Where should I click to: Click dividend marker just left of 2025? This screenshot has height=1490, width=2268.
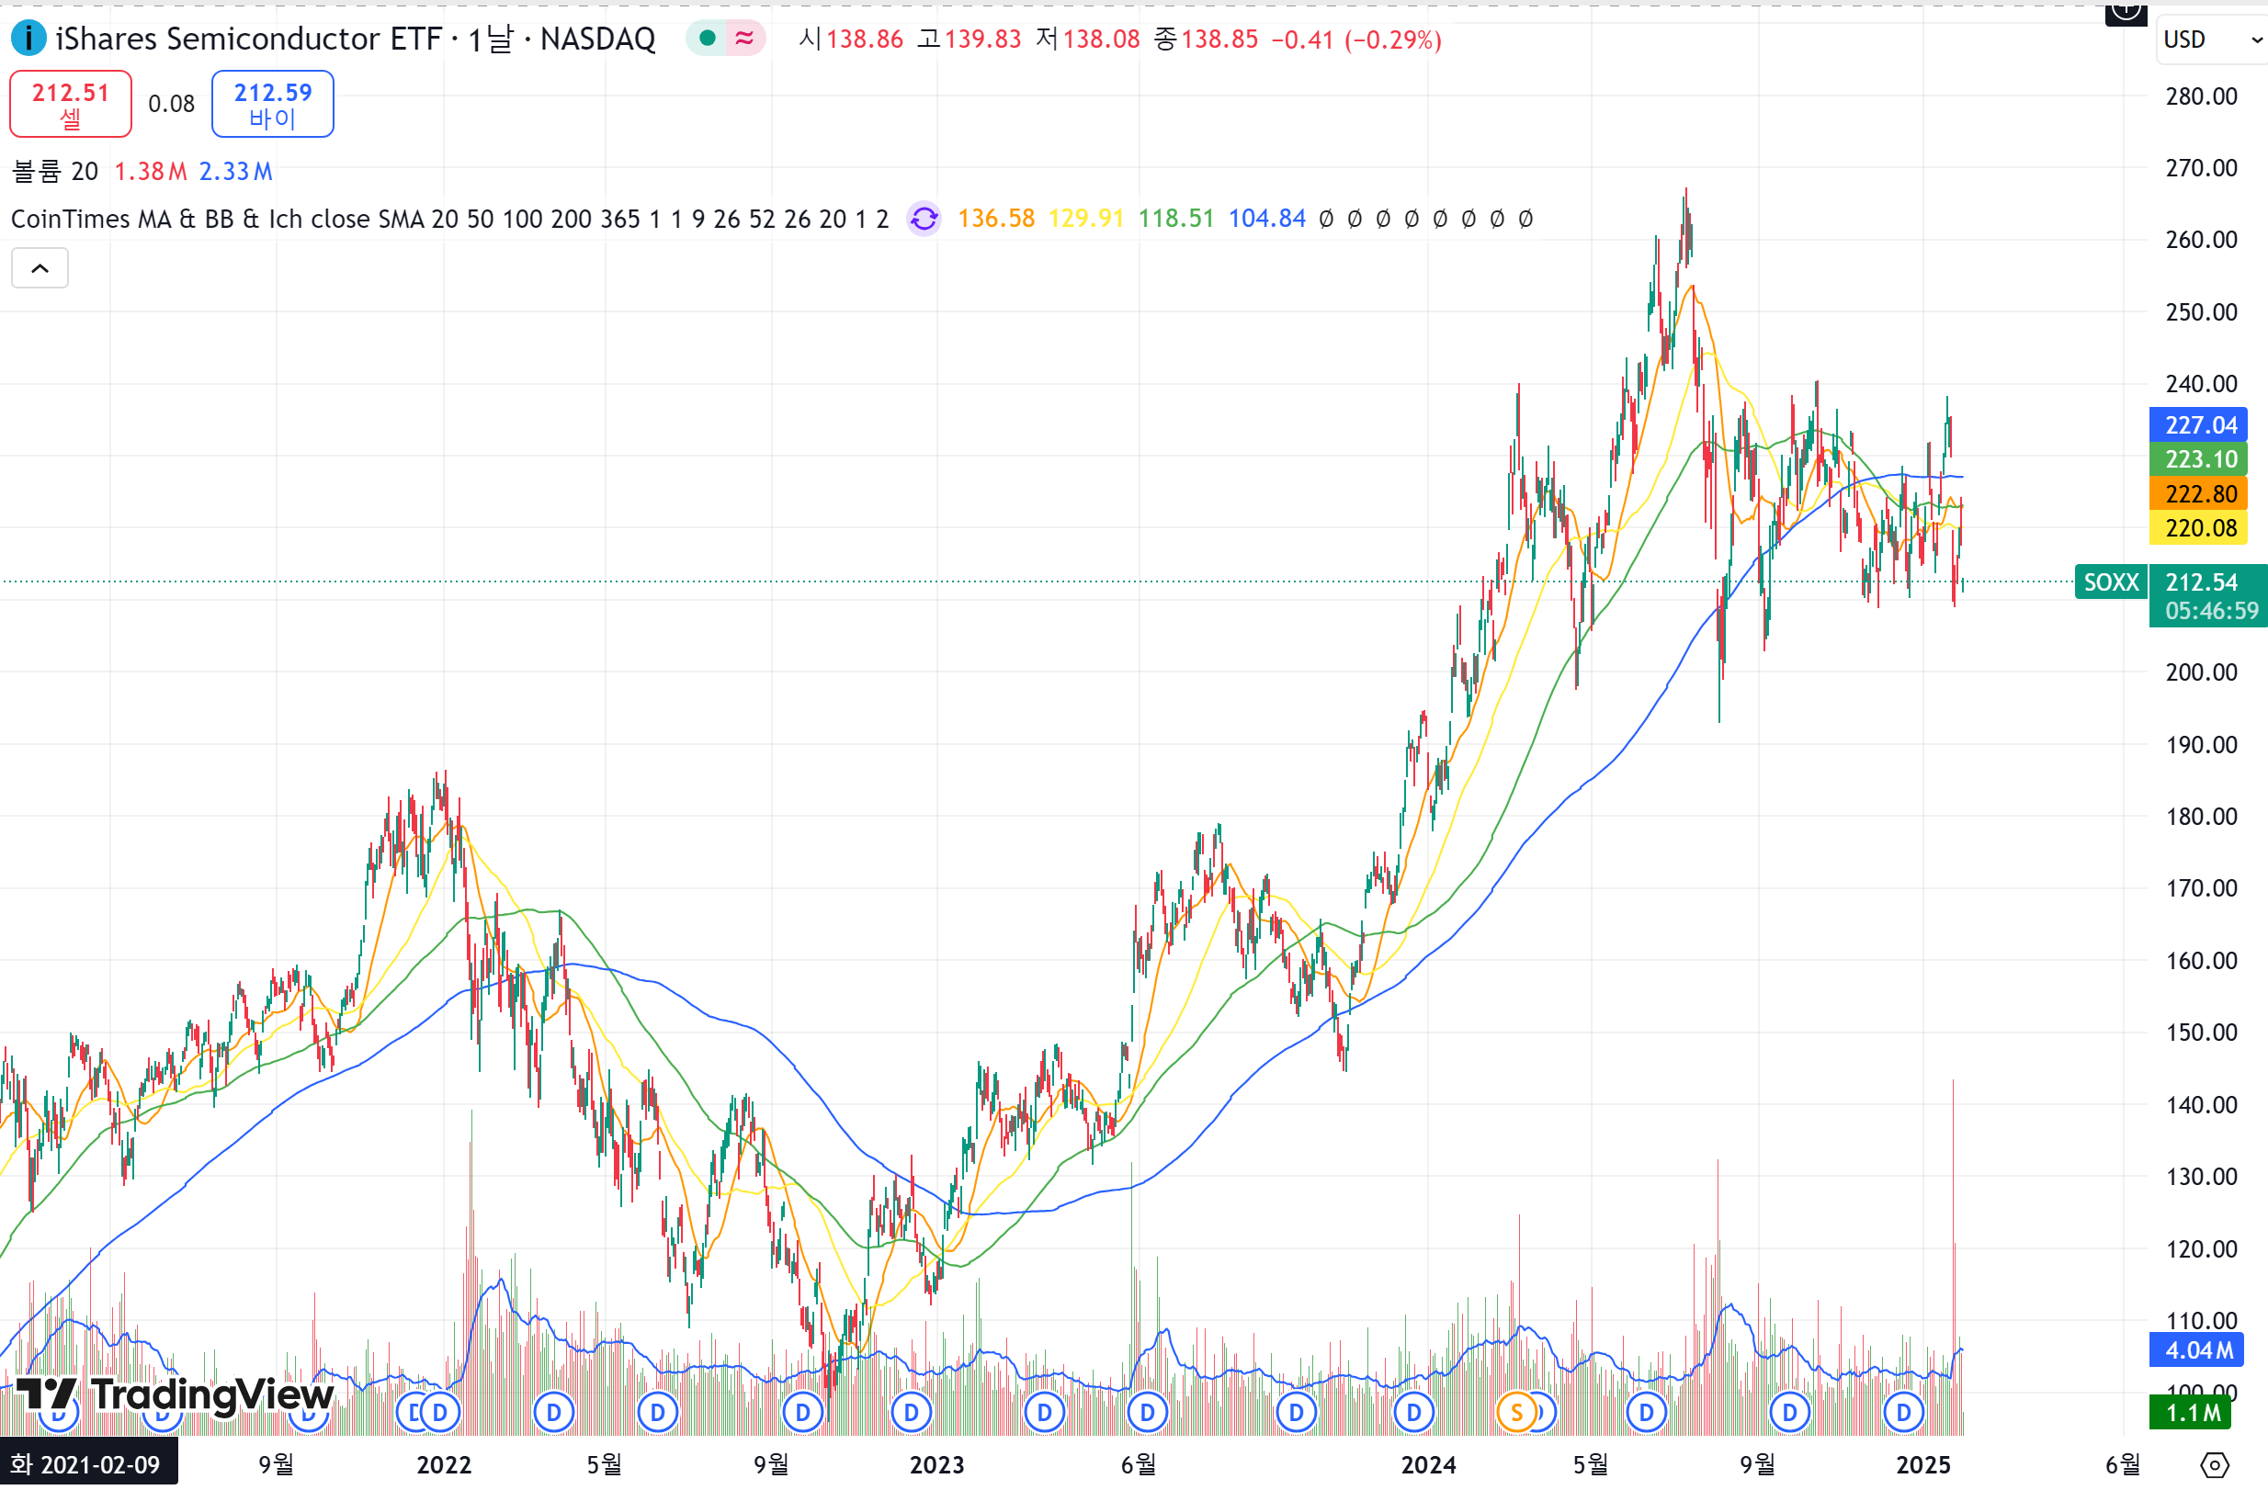pos(1903,1412)
